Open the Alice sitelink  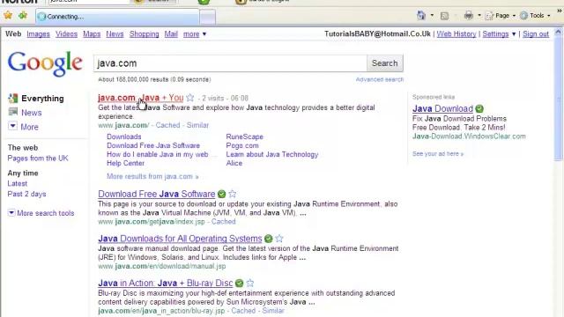coord(234,163)
